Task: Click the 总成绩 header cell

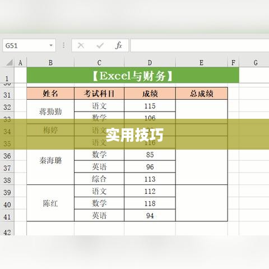Action: point(202,93)
